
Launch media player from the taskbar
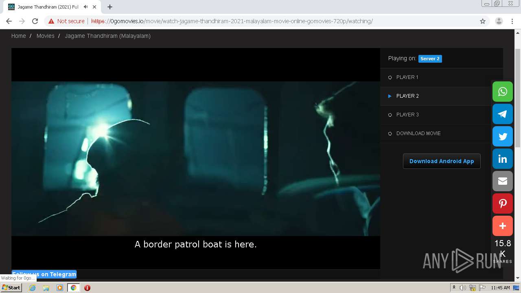(x=60, y=288)
